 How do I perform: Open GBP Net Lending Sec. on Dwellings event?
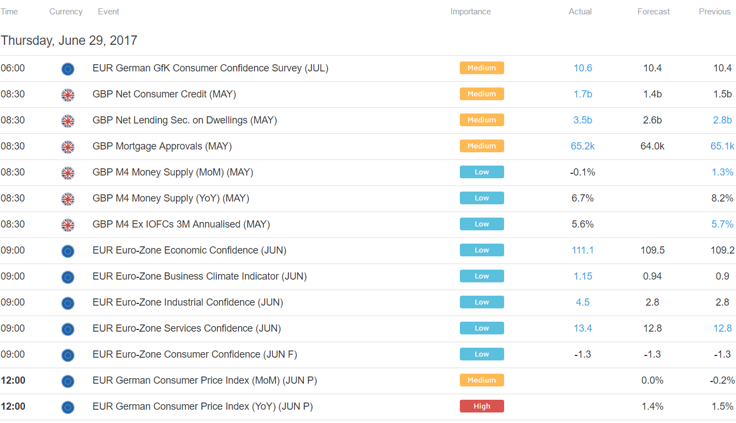point(185,120)
